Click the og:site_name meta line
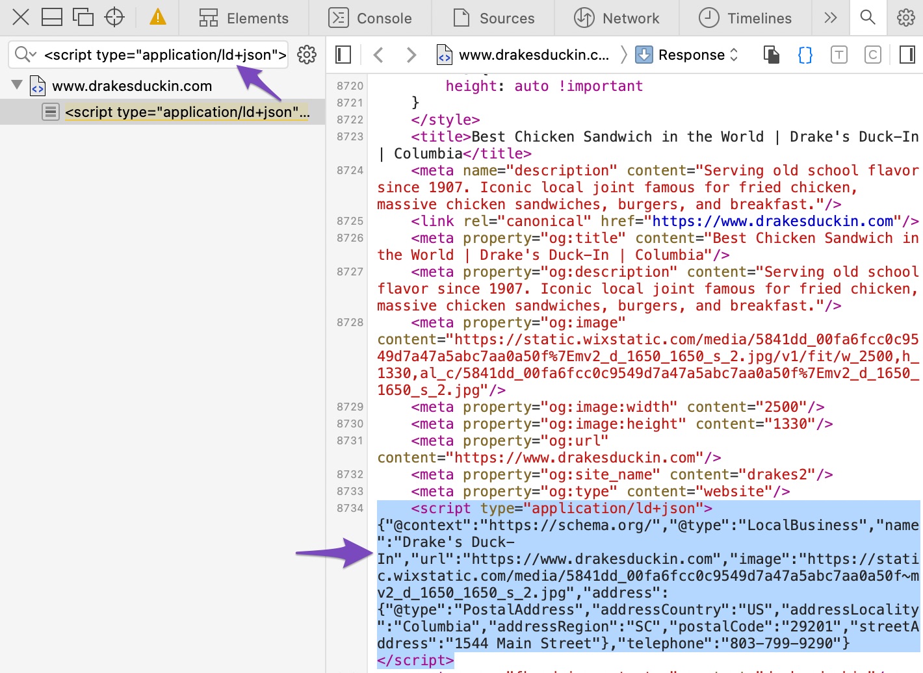This screenshot has width=923, height=673. pos(622,474)
